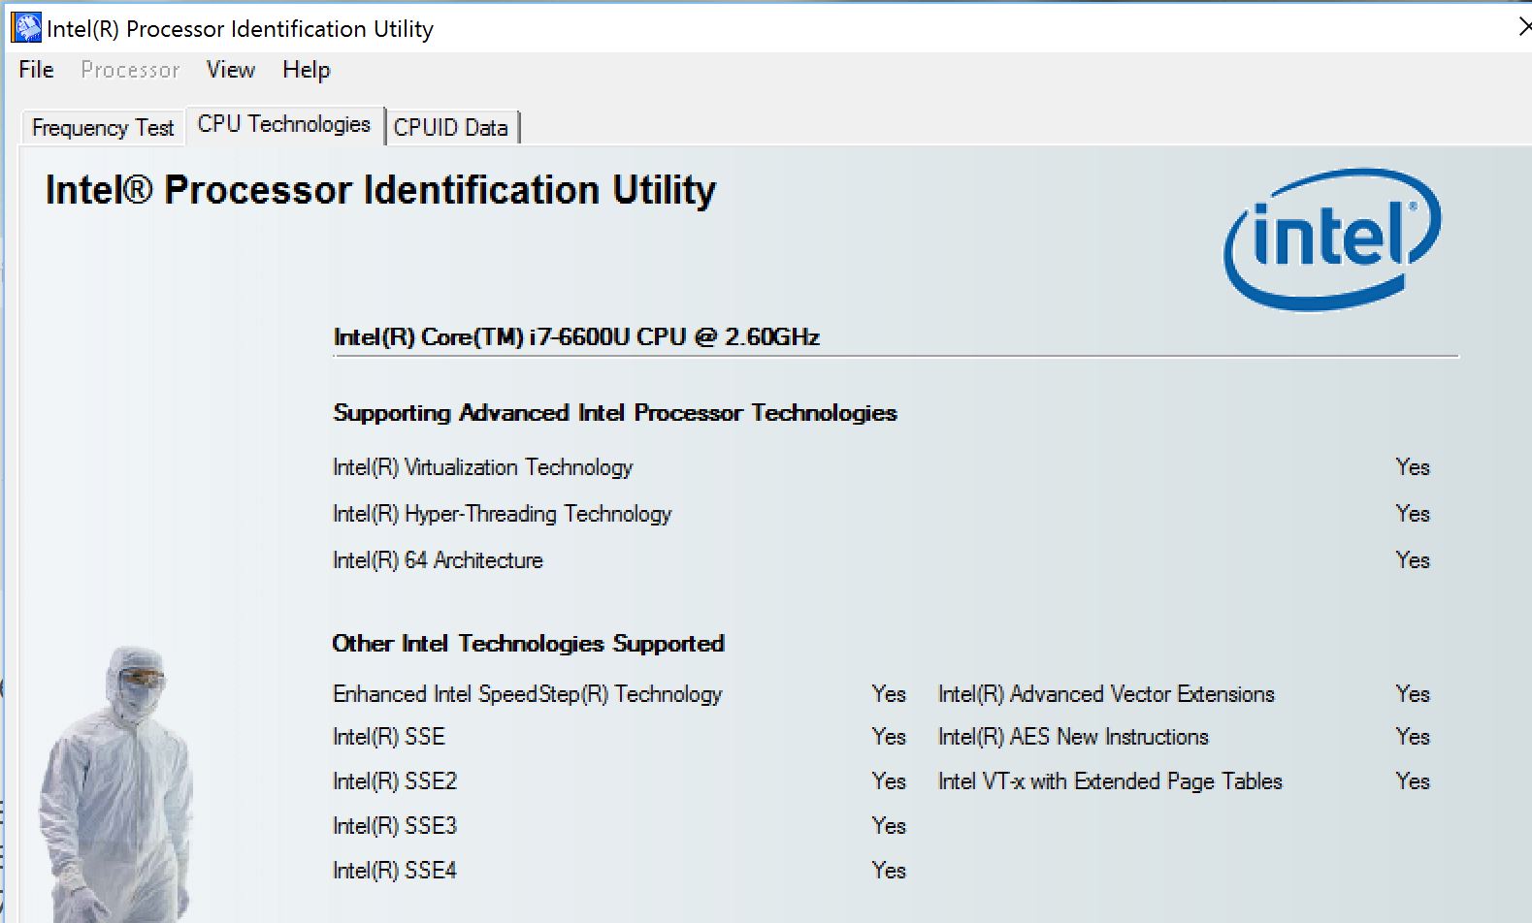This screenshot has height=923, width=1532.
Task: Open the Help menu
Action: pyautogui.click(x=307, y=70)
